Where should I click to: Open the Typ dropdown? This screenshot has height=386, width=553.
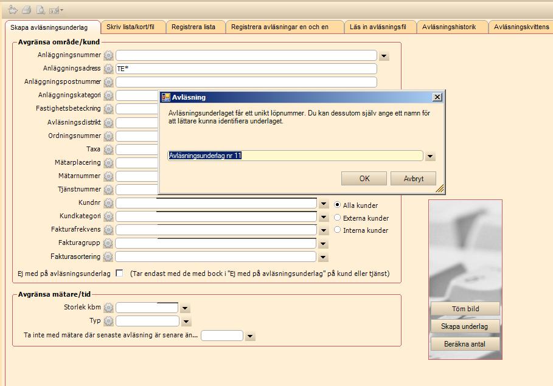pos(186,322)
